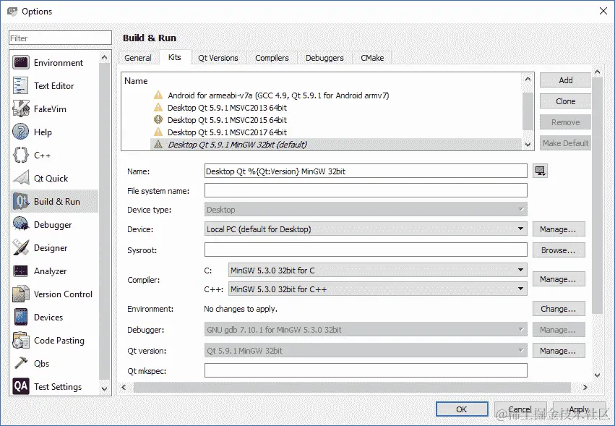The height and width of the screenshot is (426, 615).
Task: Click the Code Pasting icon
Action: (x=20, y=341)
